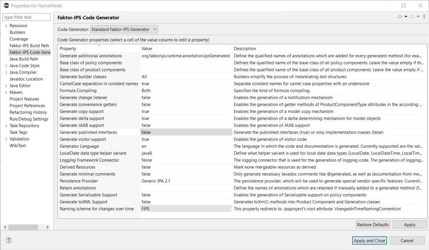Edit value 'org.faktorips.runtime.annotation.IpsGenerated'

[x=186, y=56]
